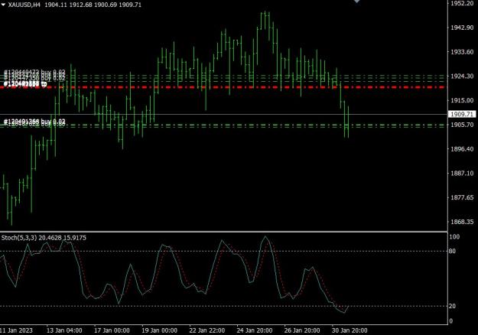Click the OHLC values ending in 1909.71
Viewport: 478px width, 335px height.
pyautogui.click(x=93, y=5)
